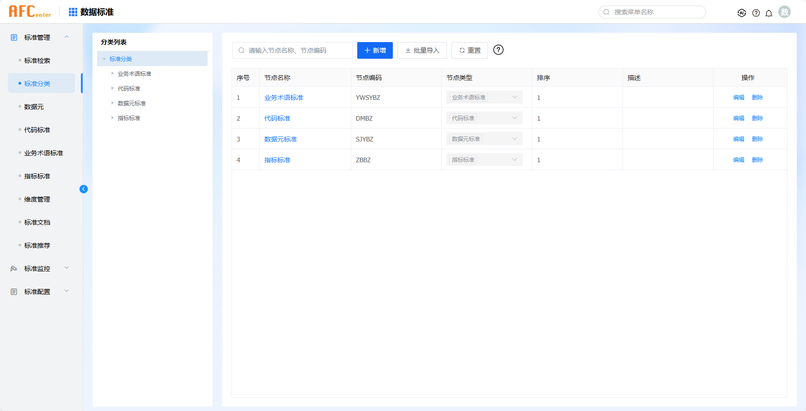Expand the 标准监控 menu
Image resolution: width=806 pixels, height=411 pixels.
[x=67, y=268]
